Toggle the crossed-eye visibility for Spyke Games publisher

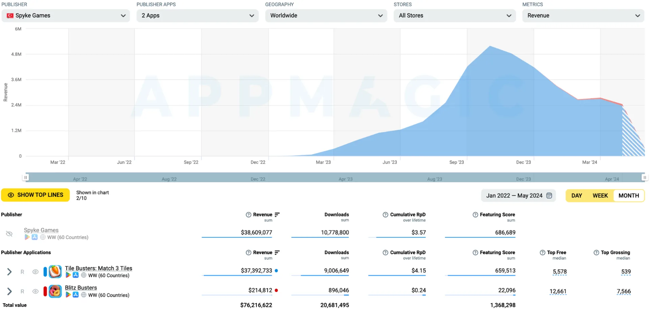pyautogui.click(x=9, y=234)
